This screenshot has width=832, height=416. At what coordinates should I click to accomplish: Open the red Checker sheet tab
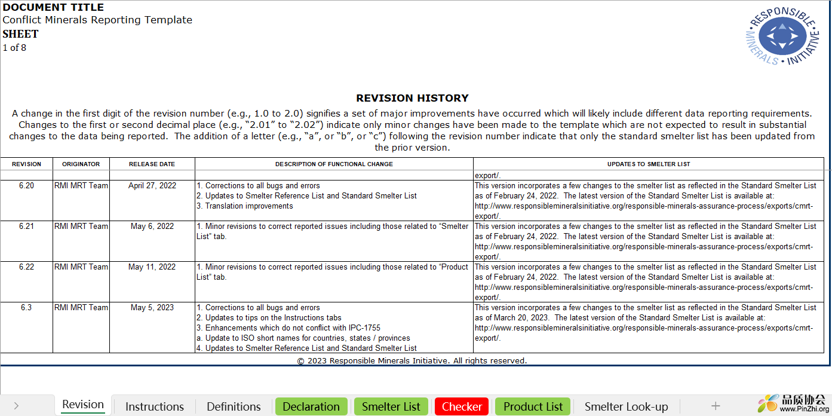pos(462,406)
